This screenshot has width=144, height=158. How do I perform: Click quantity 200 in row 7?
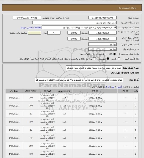(x=31, y=146)
